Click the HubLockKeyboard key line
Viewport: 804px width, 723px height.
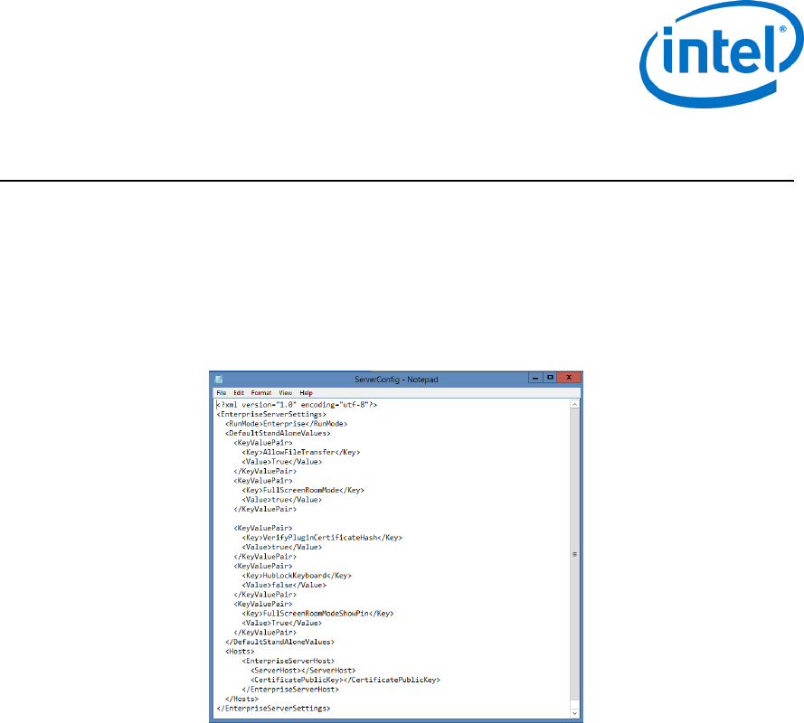(x=297, y=576)
